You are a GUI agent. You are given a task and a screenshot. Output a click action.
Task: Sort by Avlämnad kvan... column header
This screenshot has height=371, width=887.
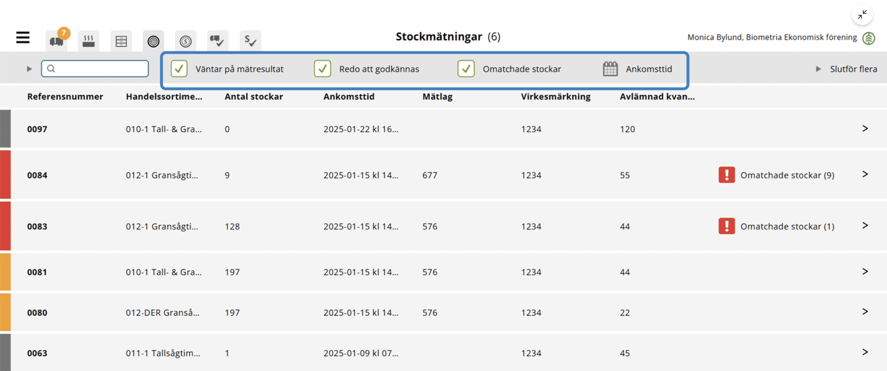point(657,97)
